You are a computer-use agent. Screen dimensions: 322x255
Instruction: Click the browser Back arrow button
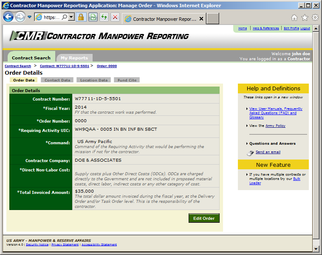point(8,17)
